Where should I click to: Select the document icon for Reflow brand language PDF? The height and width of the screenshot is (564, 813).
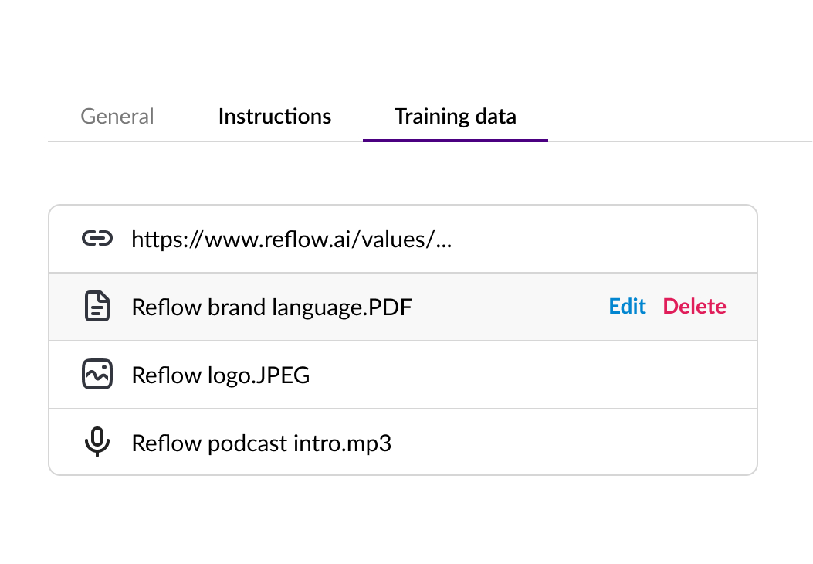97,307
